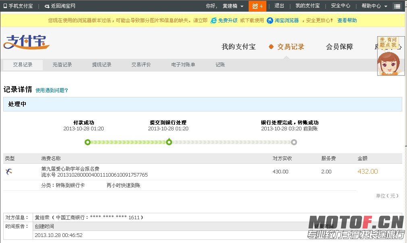Expand the 黄建楠 account dropdown arrow
Screen dimensions: 407x243
tap(242, 6)
